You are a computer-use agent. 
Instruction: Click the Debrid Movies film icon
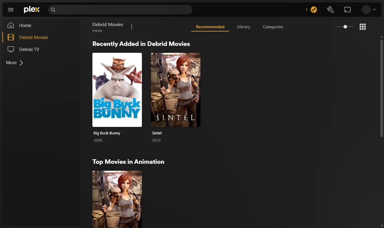(x=11, y=37)
